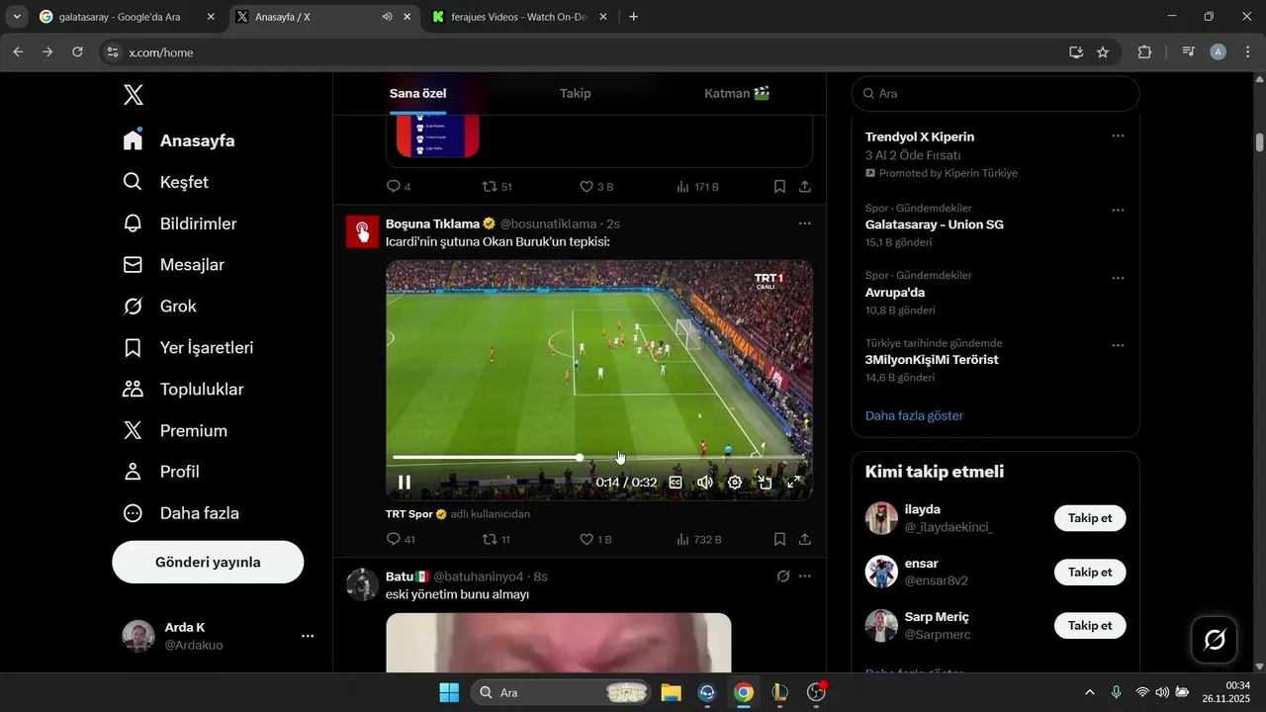Click Gönderi yayınla post button
The height and width of the screenshot is (712, 1266).
tap(208, 562)
